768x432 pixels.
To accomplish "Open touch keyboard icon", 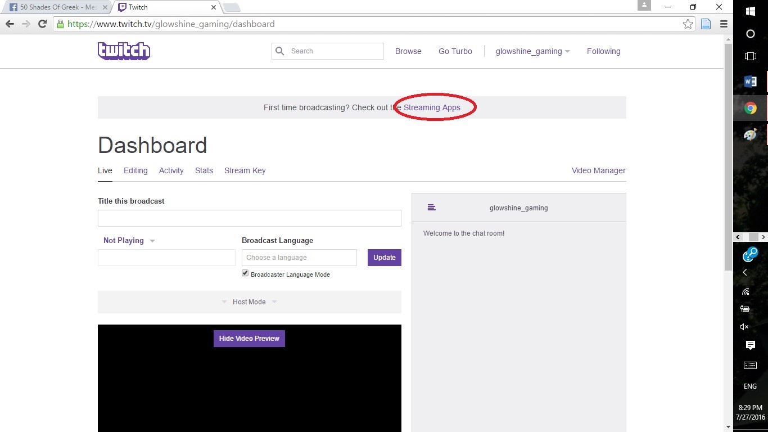I will pyautogui.click(x=750, y=365).
